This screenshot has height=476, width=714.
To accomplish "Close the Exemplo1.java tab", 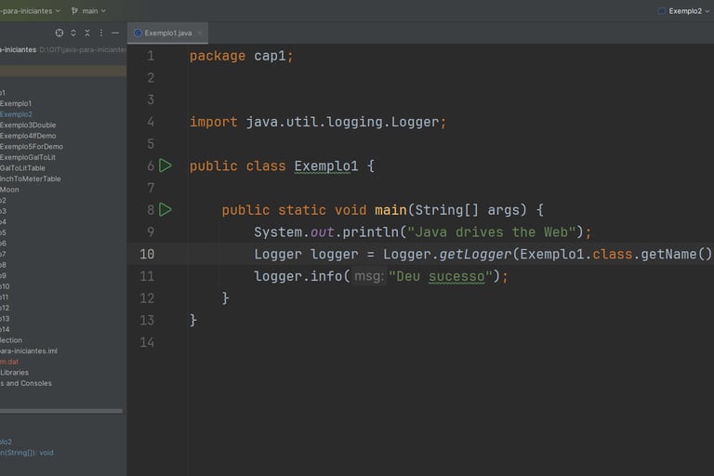I will point(200,33).
